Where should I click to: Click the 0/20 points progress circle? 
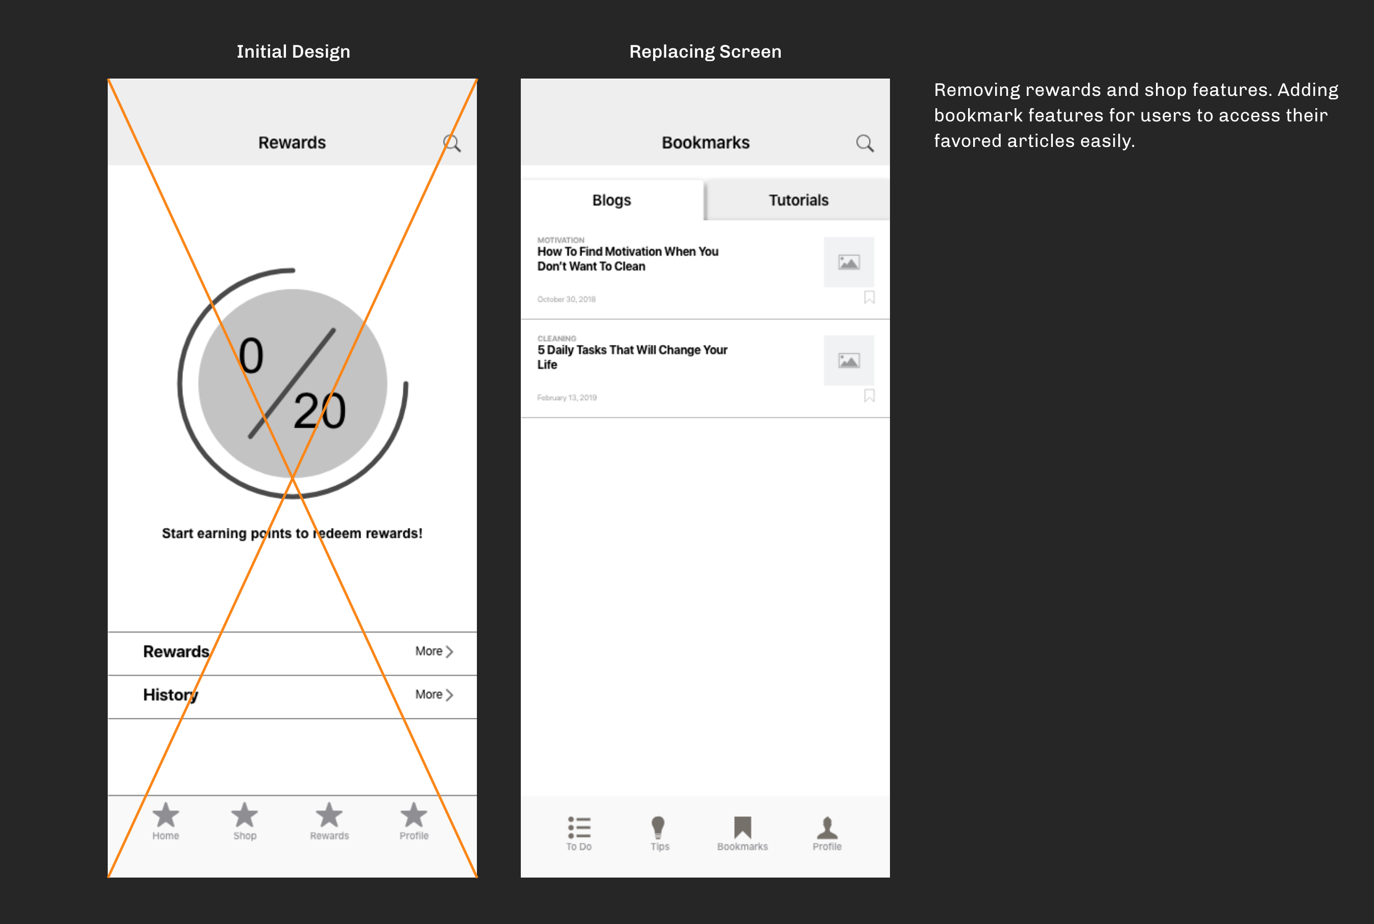coord(293,384)
